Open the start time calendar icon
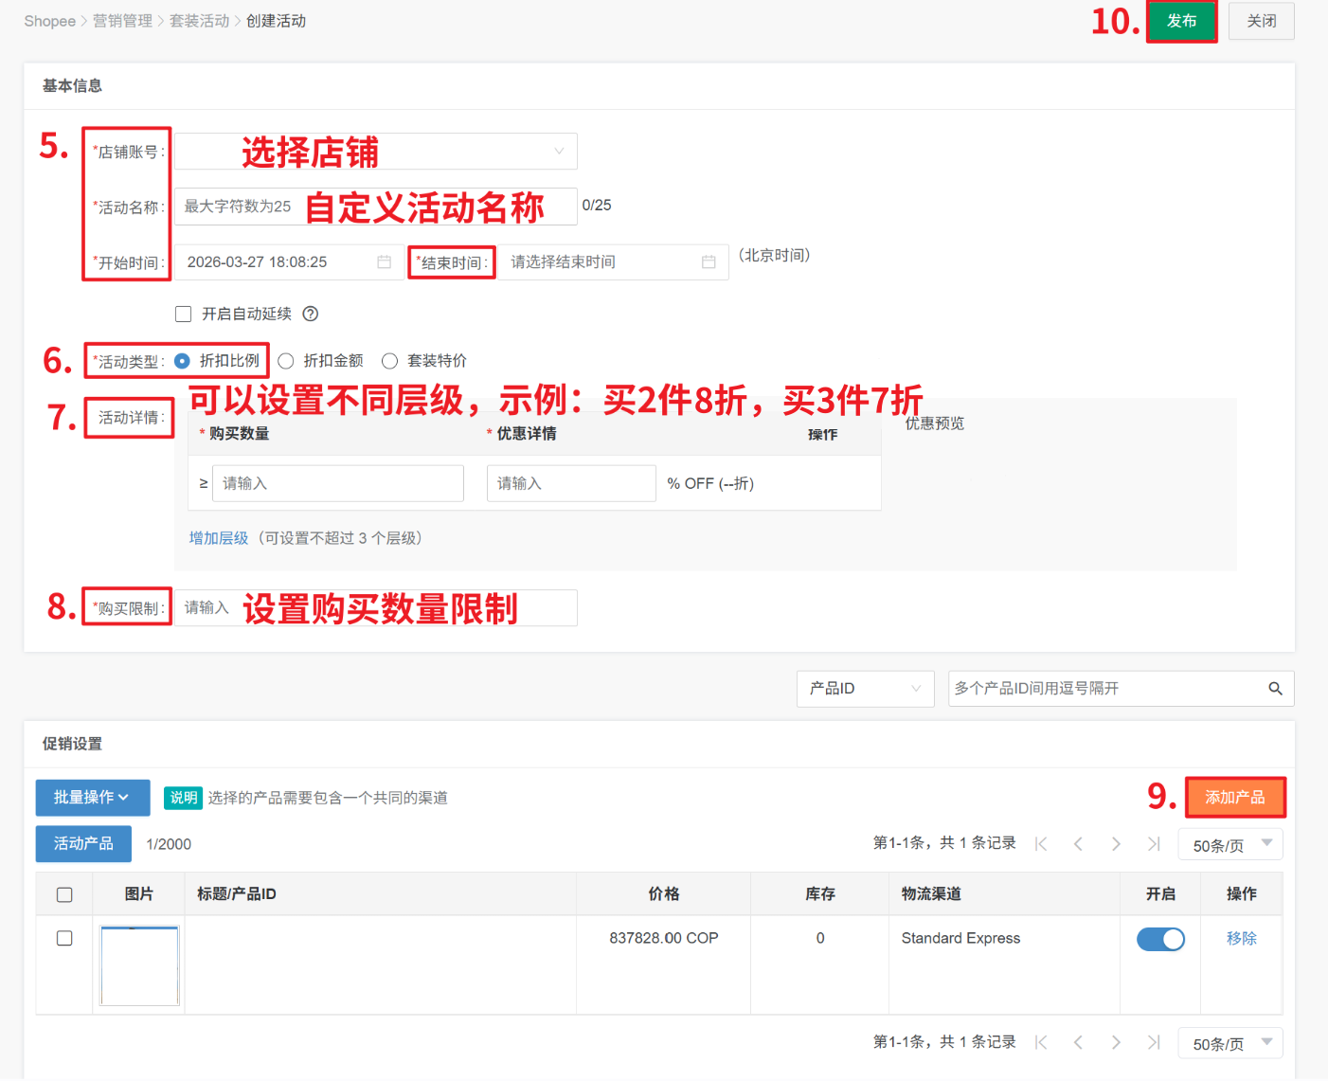 tap(384, 262)
